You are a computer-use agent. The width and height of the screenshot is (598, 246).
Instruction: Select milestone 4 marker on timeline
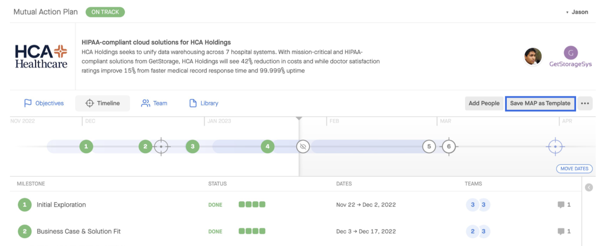267,146
